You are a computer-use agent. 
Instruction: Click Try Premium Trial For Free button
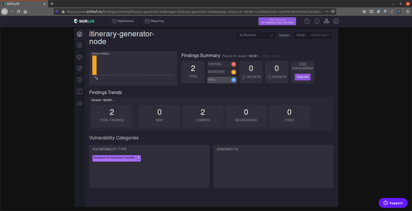pos(277,21)
